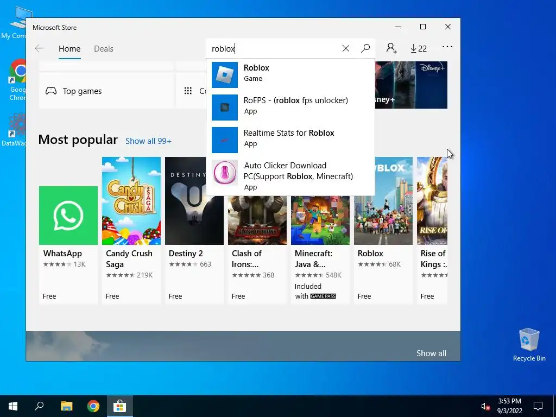Close the Microsoft Store window
Image resolution: width=556 pixels, height=417 pixels.
[448, 27]
